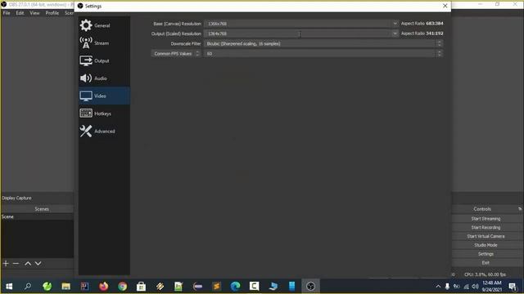Viewport: 524px width, 294px height.
Task: Expand Output (Scaled) Resolution dropdown arrow
Action: [x=395, y=33]
